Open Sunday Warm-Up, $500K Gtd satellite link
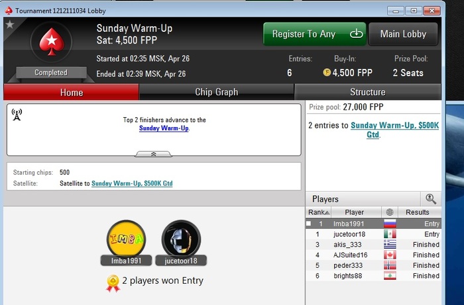 coord(132,183)
